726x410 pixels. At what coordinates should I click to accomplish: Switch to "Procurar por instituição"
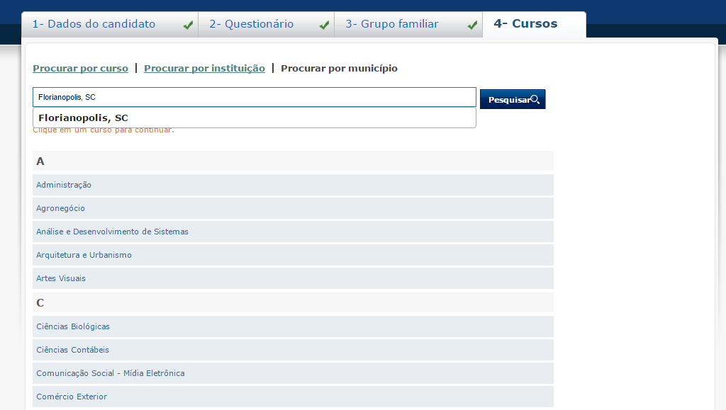(204, 68)
